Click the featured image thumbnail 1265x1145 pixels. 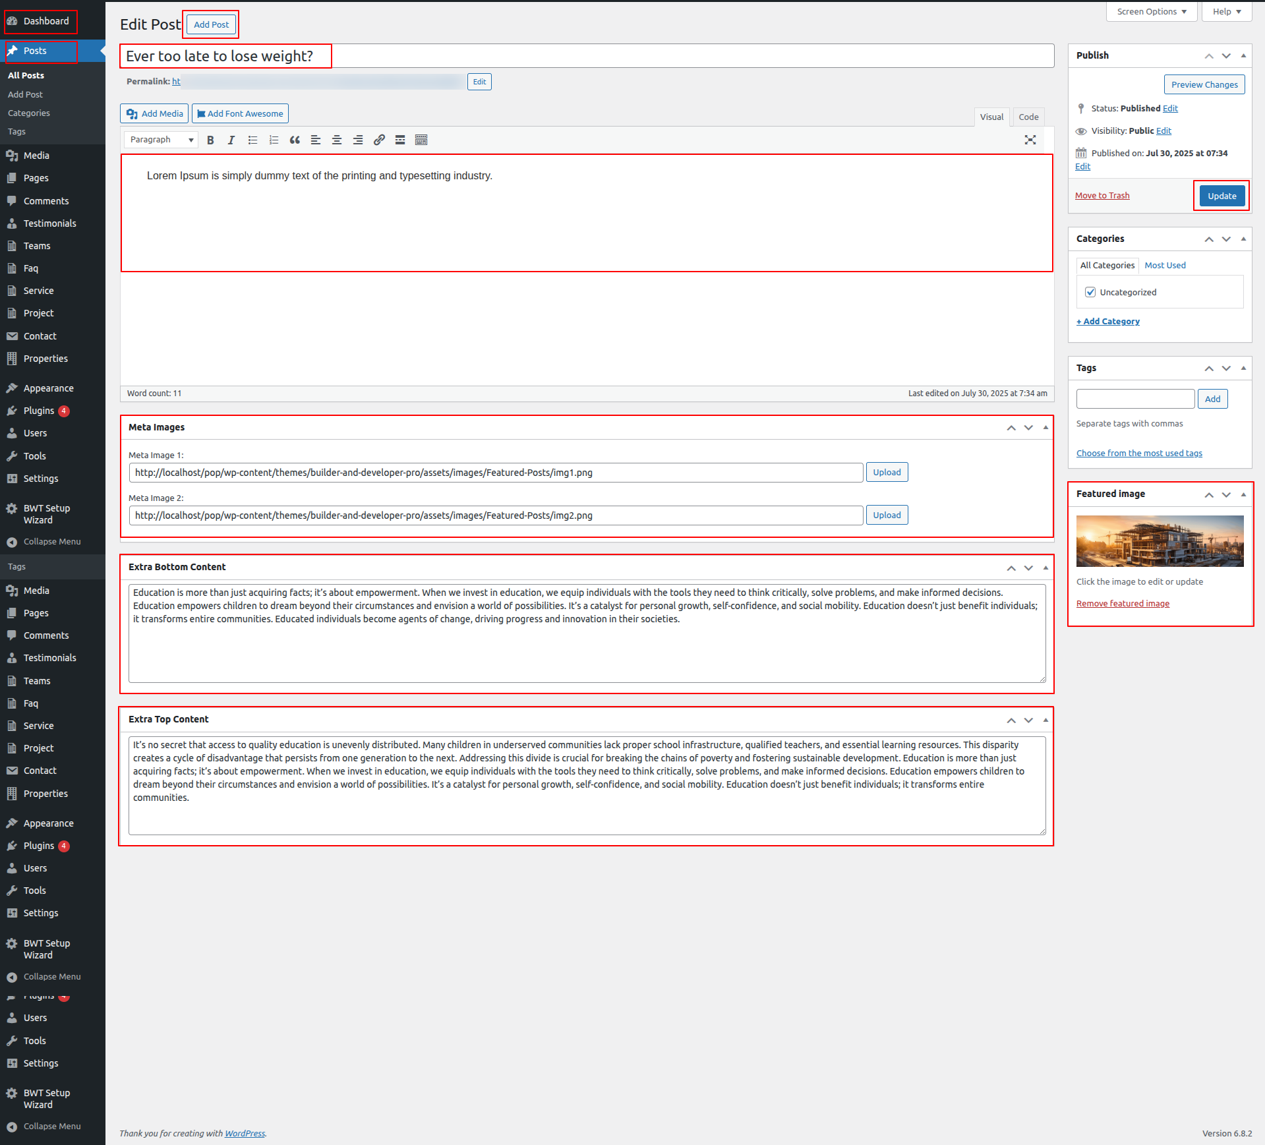click(1160, 541)
